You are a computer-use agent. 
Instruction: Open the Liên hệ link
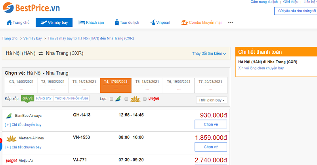pyautogui.click(x=310, y=2)
